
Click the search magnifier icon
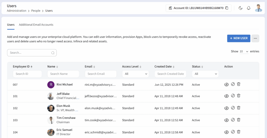coord(53,53)
